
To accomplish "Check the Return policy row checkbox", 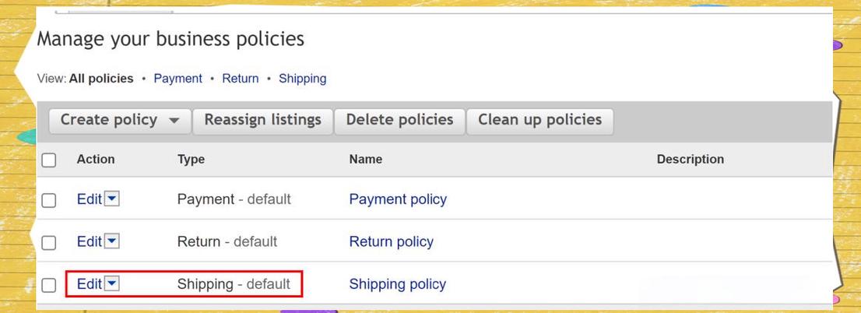I will coord(49,242).
